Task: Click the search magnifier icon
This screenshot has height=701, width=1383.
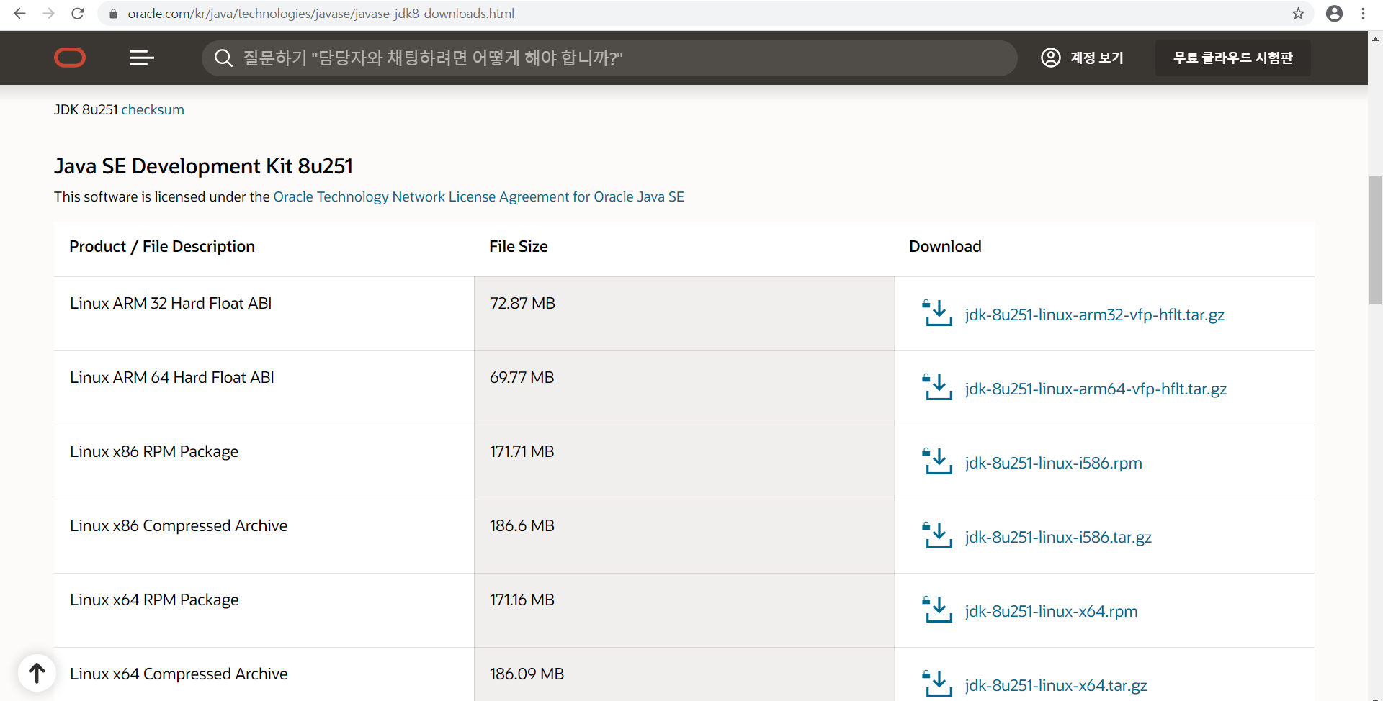Action: click(x=224, y=58)
